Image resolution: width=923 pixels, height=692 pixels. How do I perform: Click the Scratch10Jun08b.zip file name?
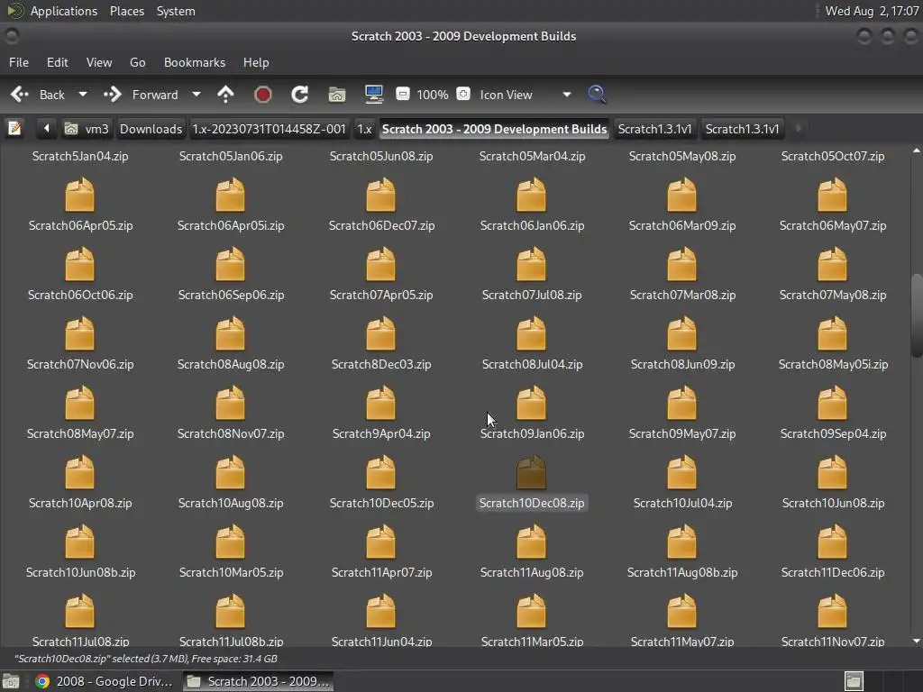80,572
